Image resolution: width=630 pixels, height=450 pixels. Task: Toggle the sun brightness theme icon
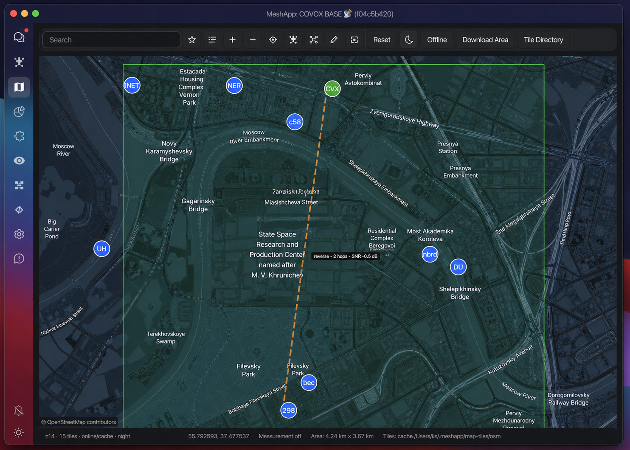[x=19, y=432]
